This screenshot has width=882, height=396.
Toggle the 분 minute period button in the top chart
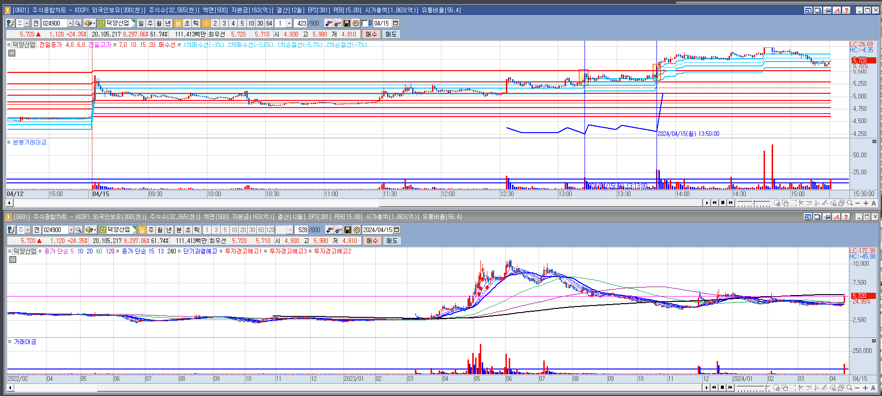[178, 23]
